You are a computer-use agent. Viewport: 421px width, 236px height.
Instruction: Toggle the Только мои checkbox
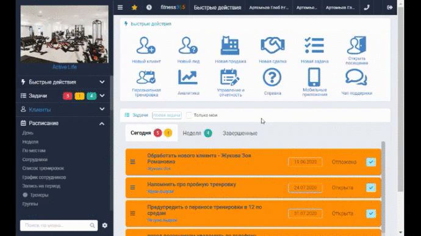pos(189,115)
